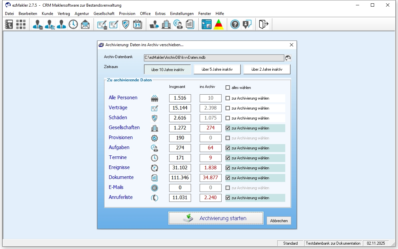Enable the 'alles wählen' checkbox

[228, 88]
